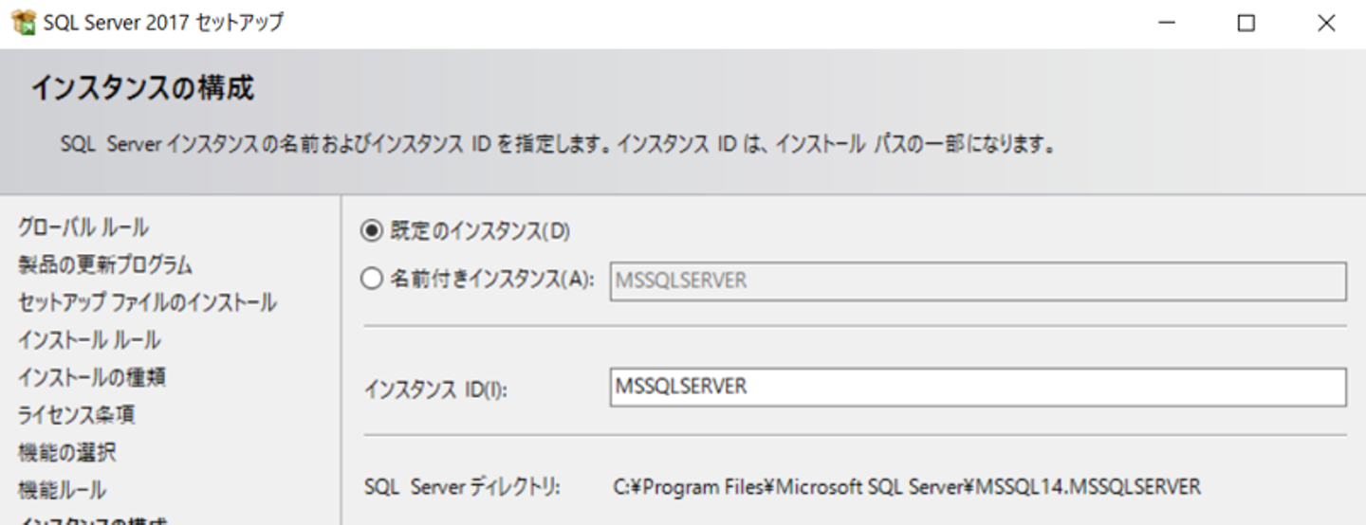Click the SQL Server setup title bar icon
The width and height of the screenshot is (1366, 525).
(23, 23)
